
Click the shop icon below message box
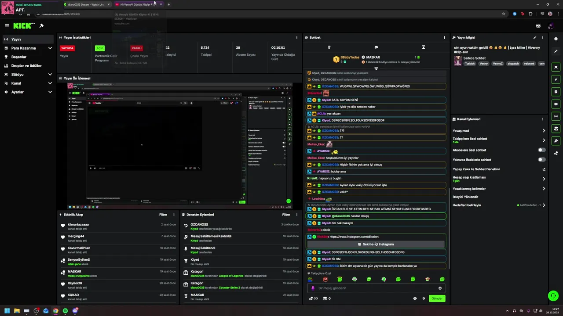325,298
